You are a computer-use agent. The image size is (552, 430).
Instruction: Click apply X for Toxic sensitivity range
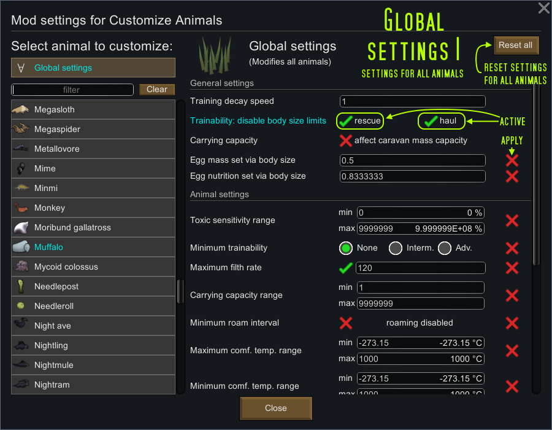click(512, 221)
